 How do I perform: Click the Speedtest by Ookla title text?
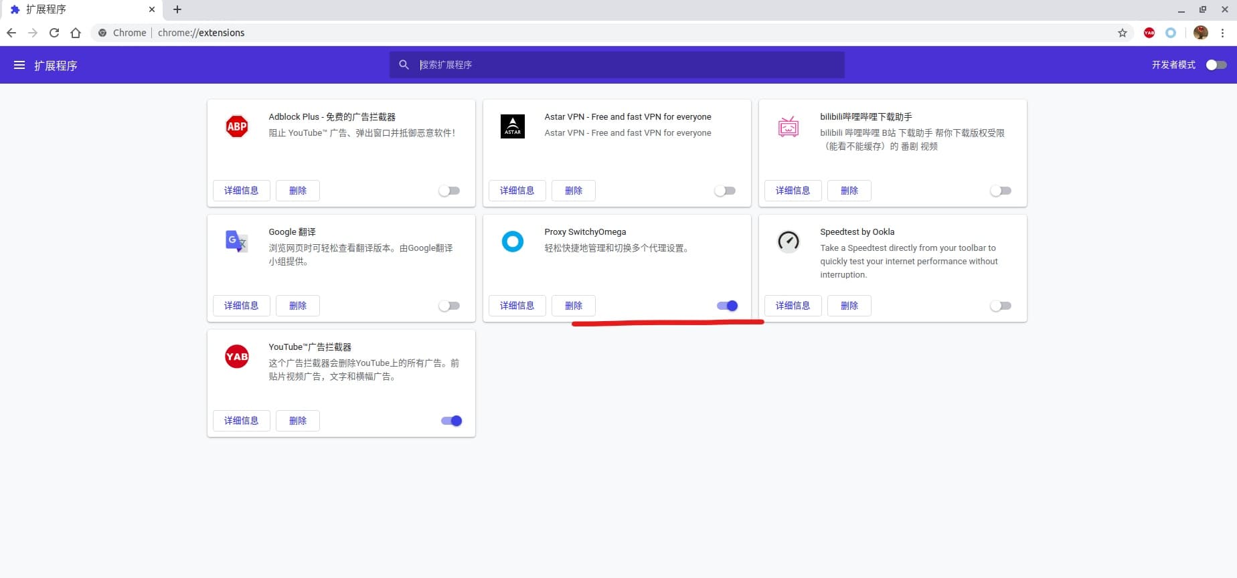(x=857, y=232)
